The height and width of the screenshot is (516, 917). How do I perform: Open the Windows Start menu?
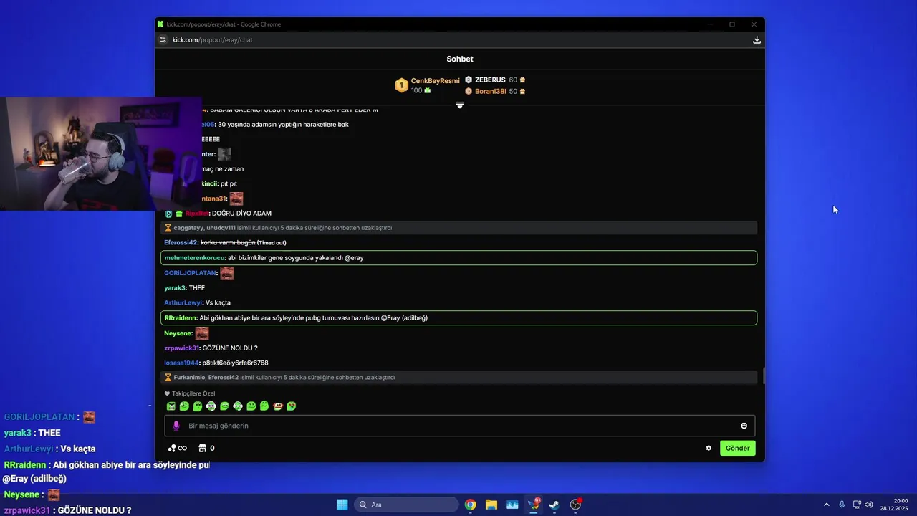[342, 505]
